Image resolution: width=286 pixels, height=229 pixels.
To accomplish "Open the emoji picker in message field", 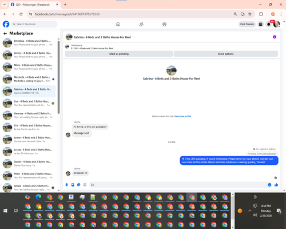I will pos(269,185).
